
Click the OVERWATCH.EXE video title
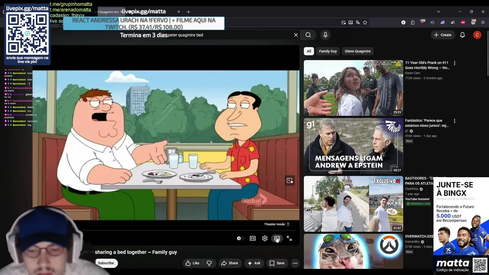(x=419, y=236)
